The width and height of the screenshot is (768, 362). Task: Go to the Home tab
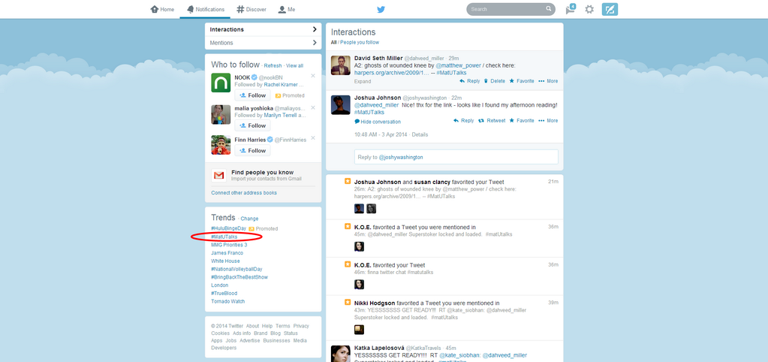pyautogui.click(x=163, y=9)
